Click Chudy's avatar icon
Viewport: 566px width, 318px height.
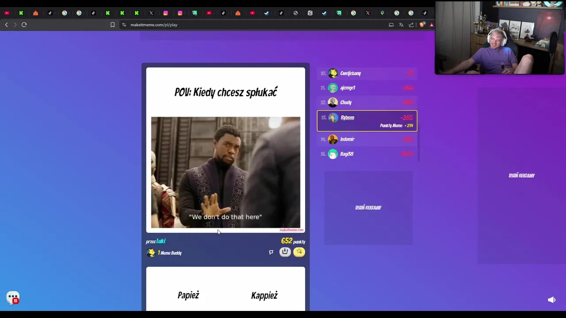(333, 102)
